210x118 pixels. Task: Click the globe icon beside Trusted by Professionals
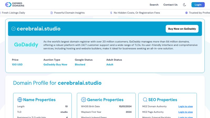(186, 13)
